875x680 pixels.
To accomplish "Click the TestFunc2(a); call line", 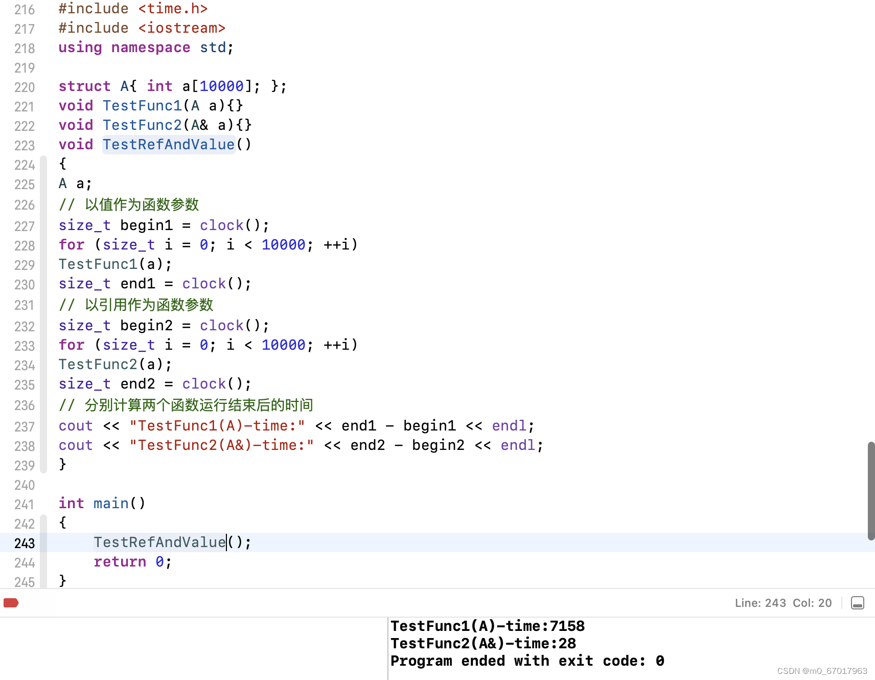I will tap(116, 365).
